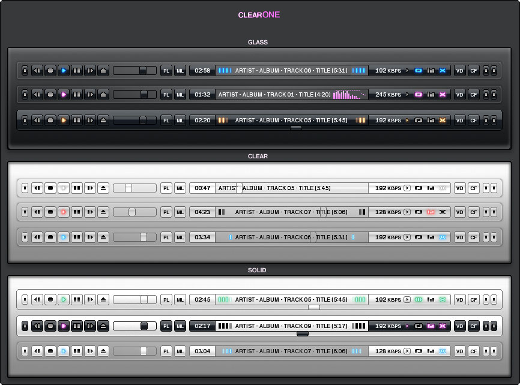The width and height of the screenshot is (520, 385).
Task: Go to previous track on 03:34 player
Action: (x=37, y=237)
